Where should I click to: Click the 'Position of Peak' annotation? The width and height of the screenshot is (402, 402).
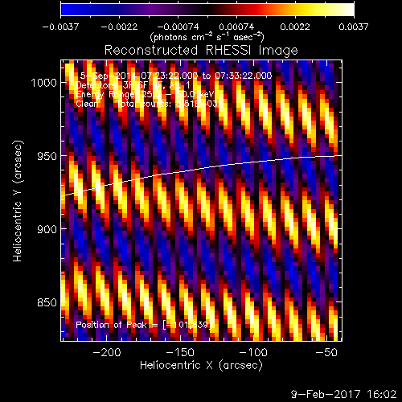click(144, 325)
